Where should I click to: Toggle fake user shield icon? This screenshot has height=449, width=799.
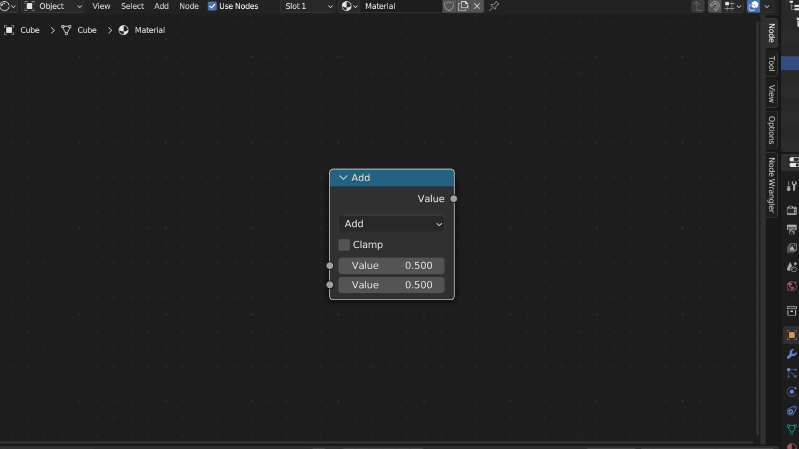coord(449,6)
